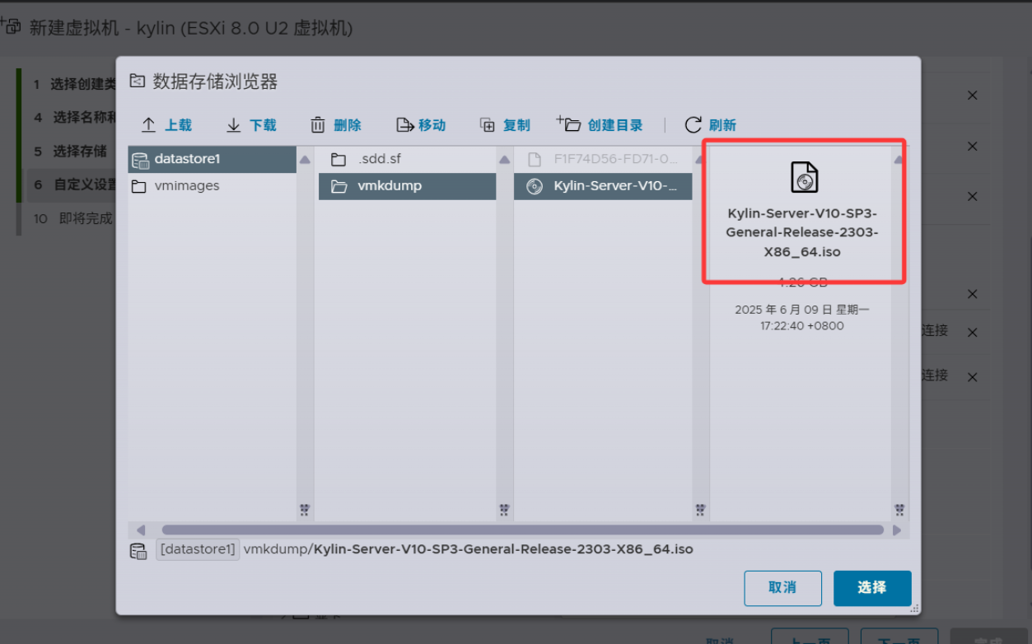Select datastore1 in the datastore list
1032x644 pixels.
pyautogui.click(x=187, y=159)
